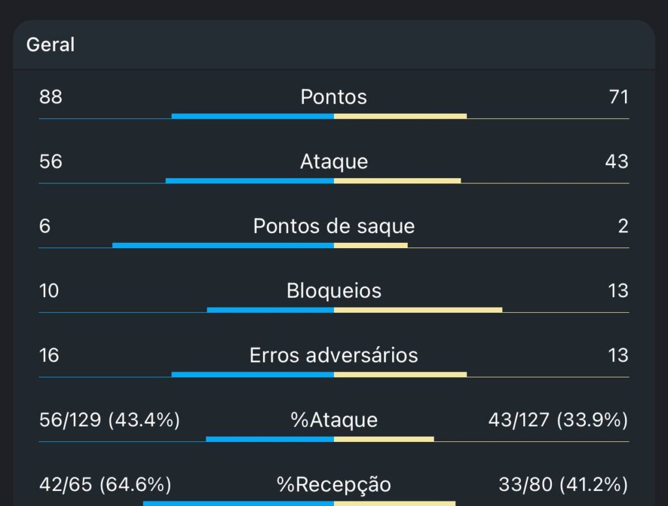Select the Erros adversários label
668x506 pixels.
pos(333,355)
